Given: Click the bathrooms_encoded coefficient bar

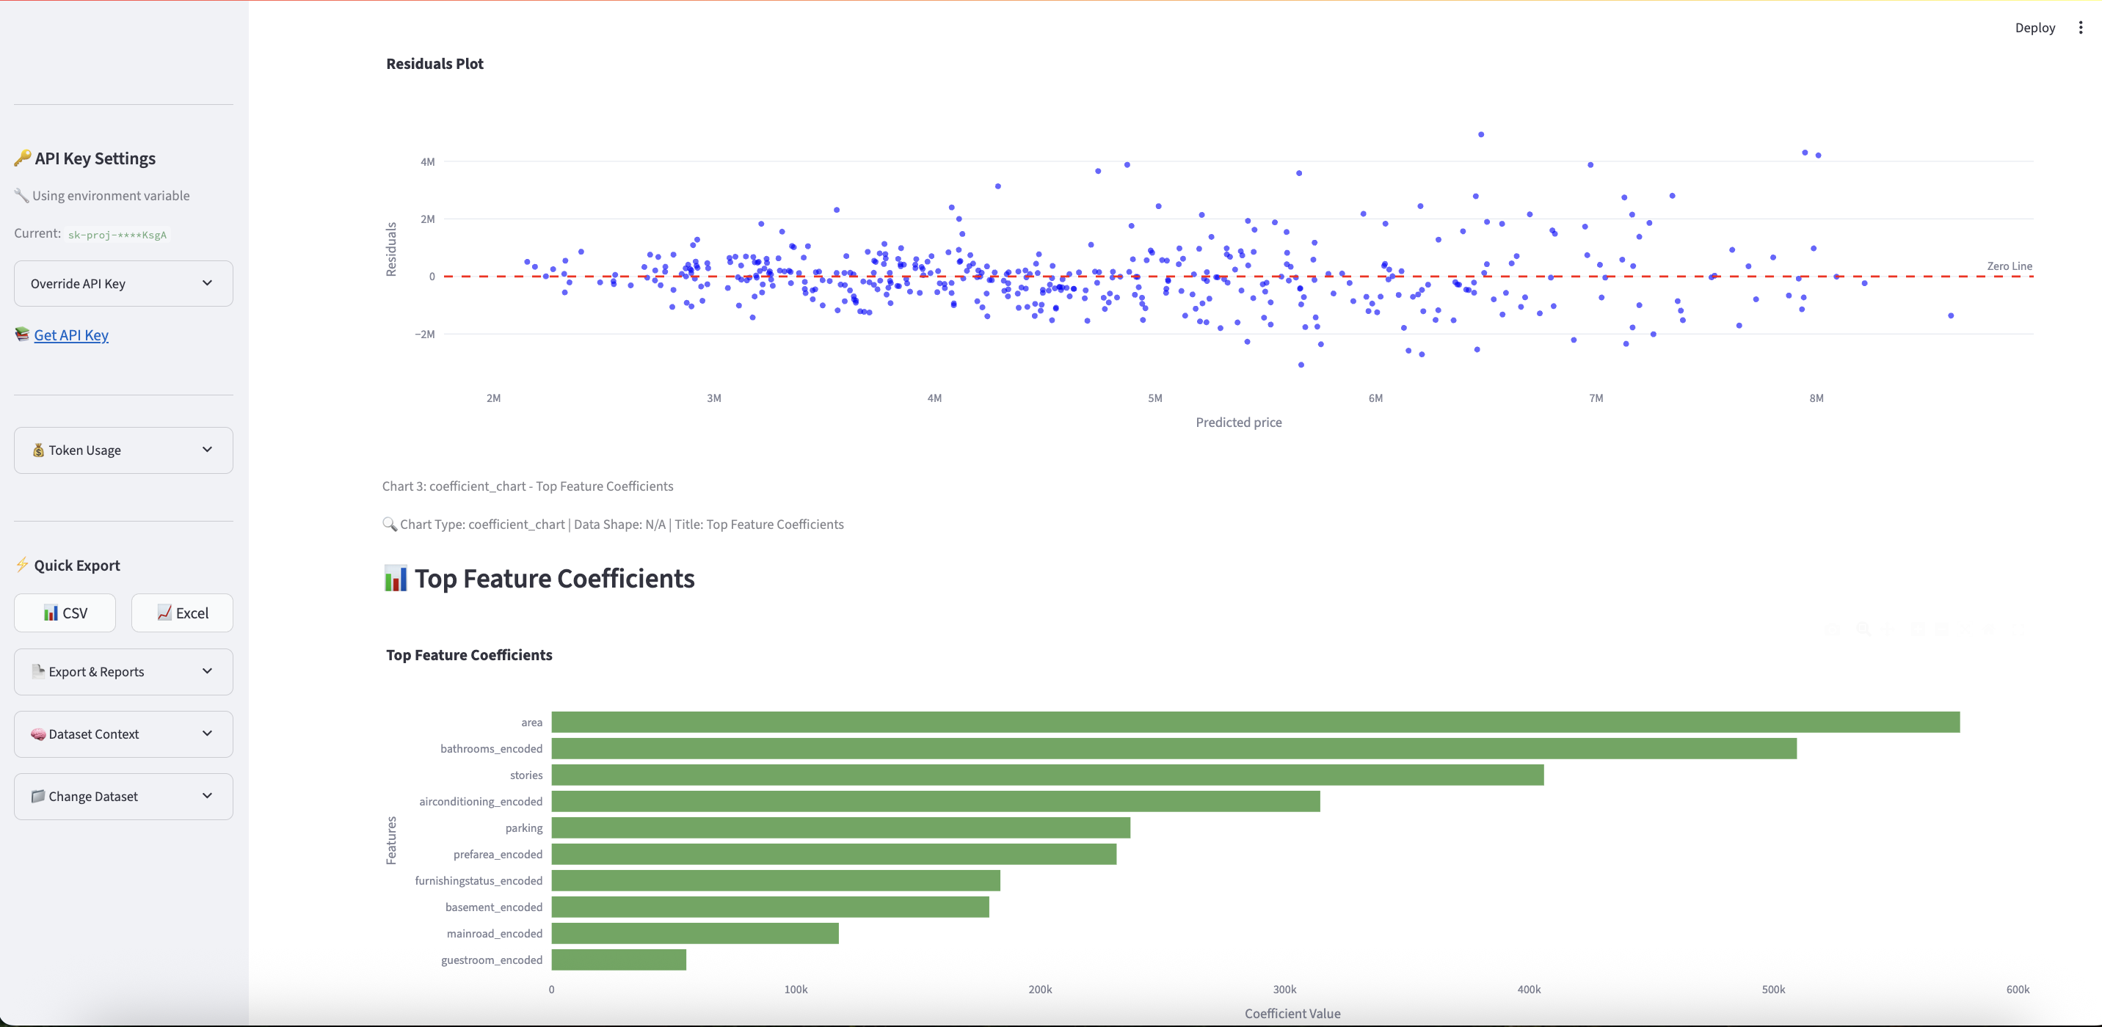Looking at the screenshot, I should 1174,749.
